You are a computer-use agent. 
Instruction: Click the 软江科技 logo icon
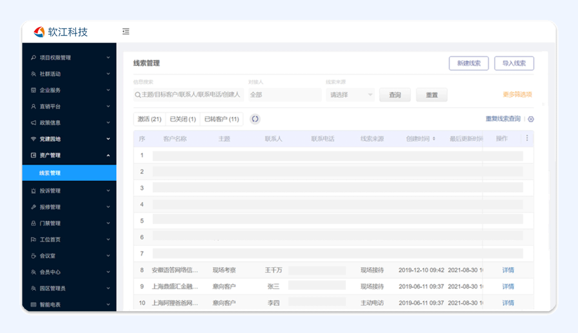click(39, 32)
